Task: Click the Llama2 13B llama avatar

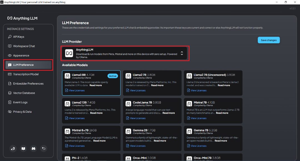Action: click(x=67, y=104)
